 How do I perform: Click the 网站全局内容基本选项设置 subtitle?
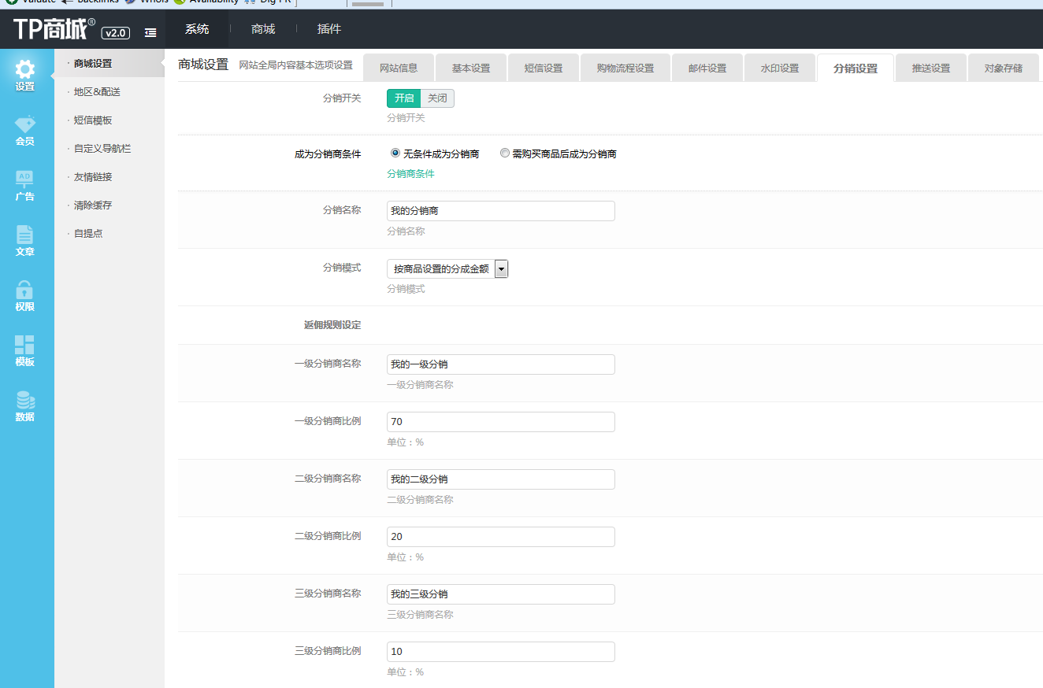(296, 65)
